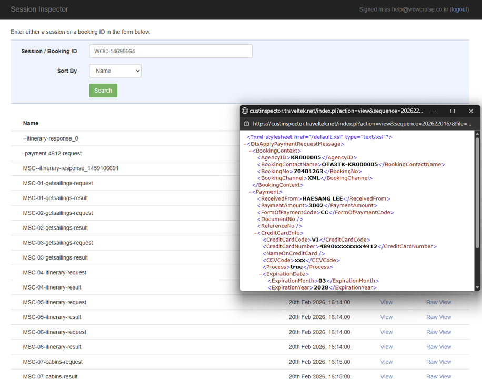The height and width of the screenshot is (379, 482).
Task: Collapse the ExpirationDate XML node
Action: 260,274
